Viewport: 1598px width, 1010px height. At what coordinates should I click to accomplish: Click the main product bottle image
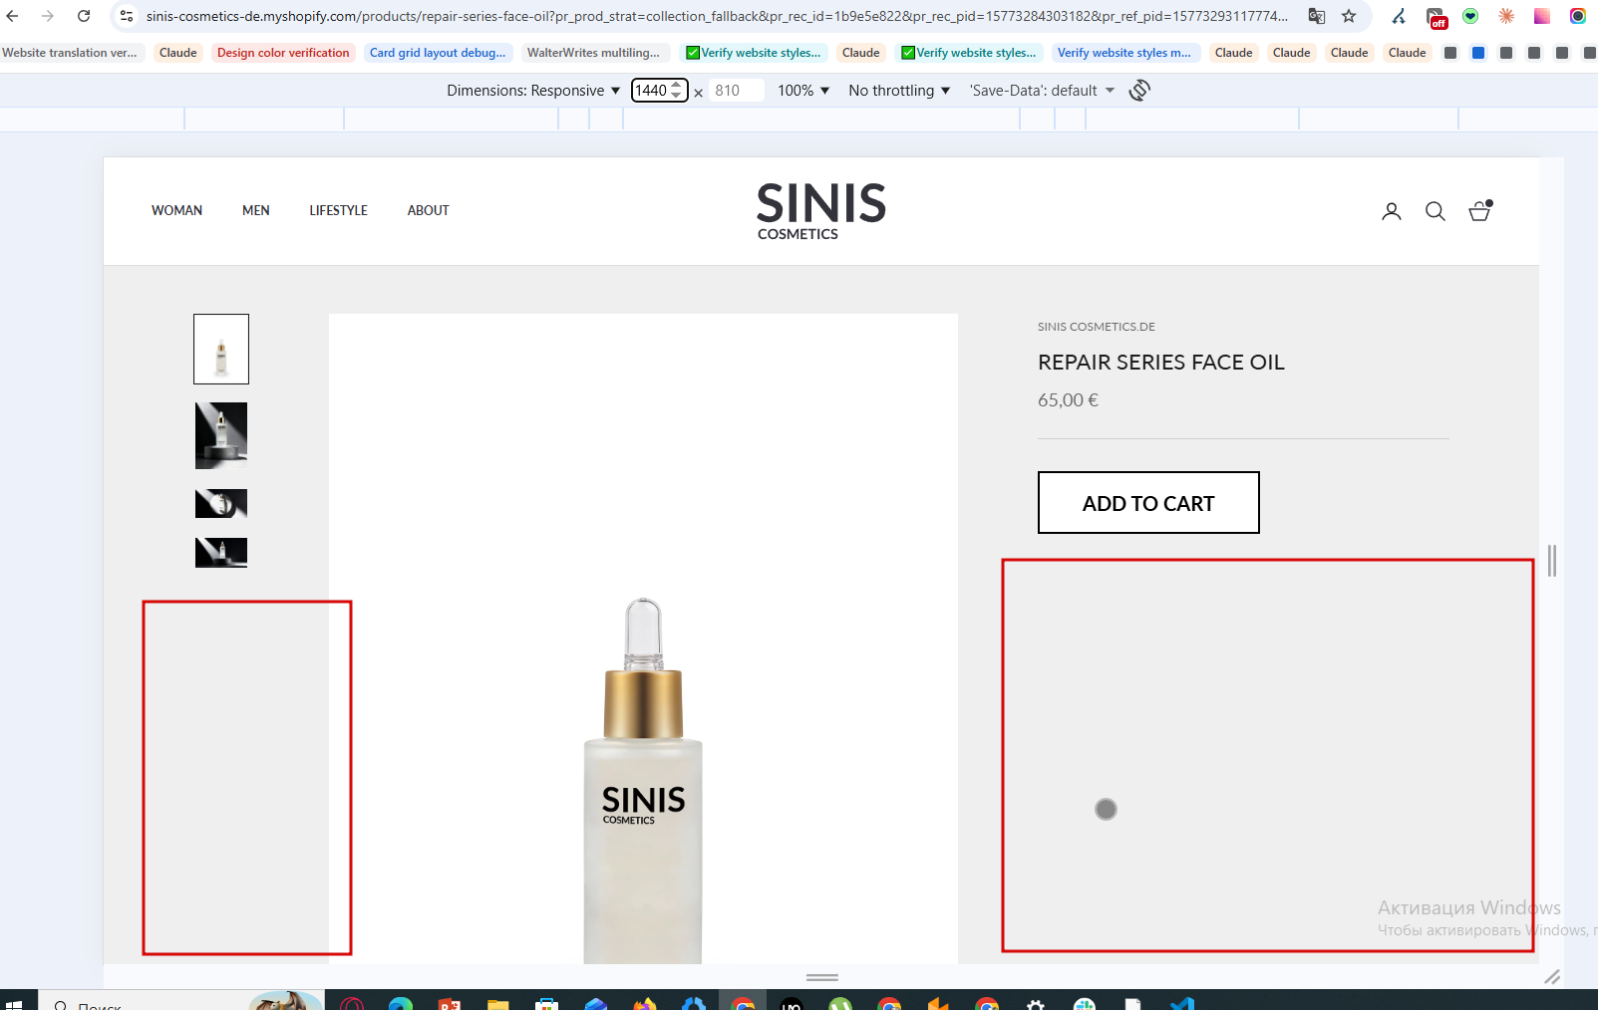click(643, 639)
